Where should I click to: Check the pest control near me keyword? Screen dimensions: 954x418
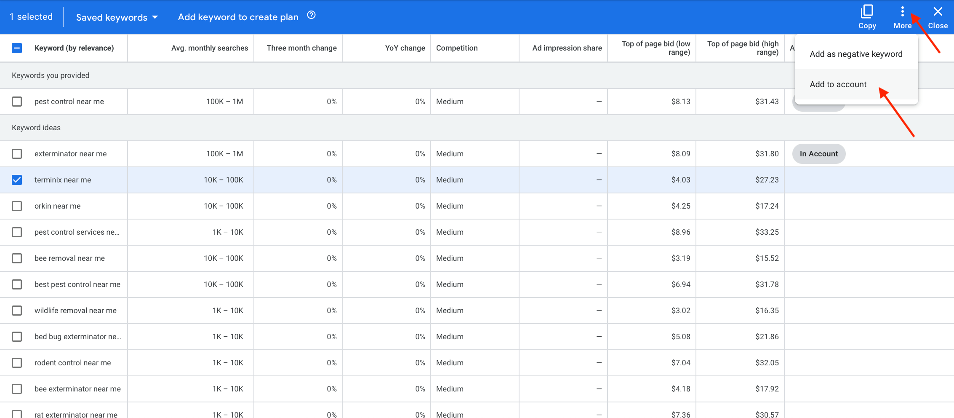click(17, 102)
